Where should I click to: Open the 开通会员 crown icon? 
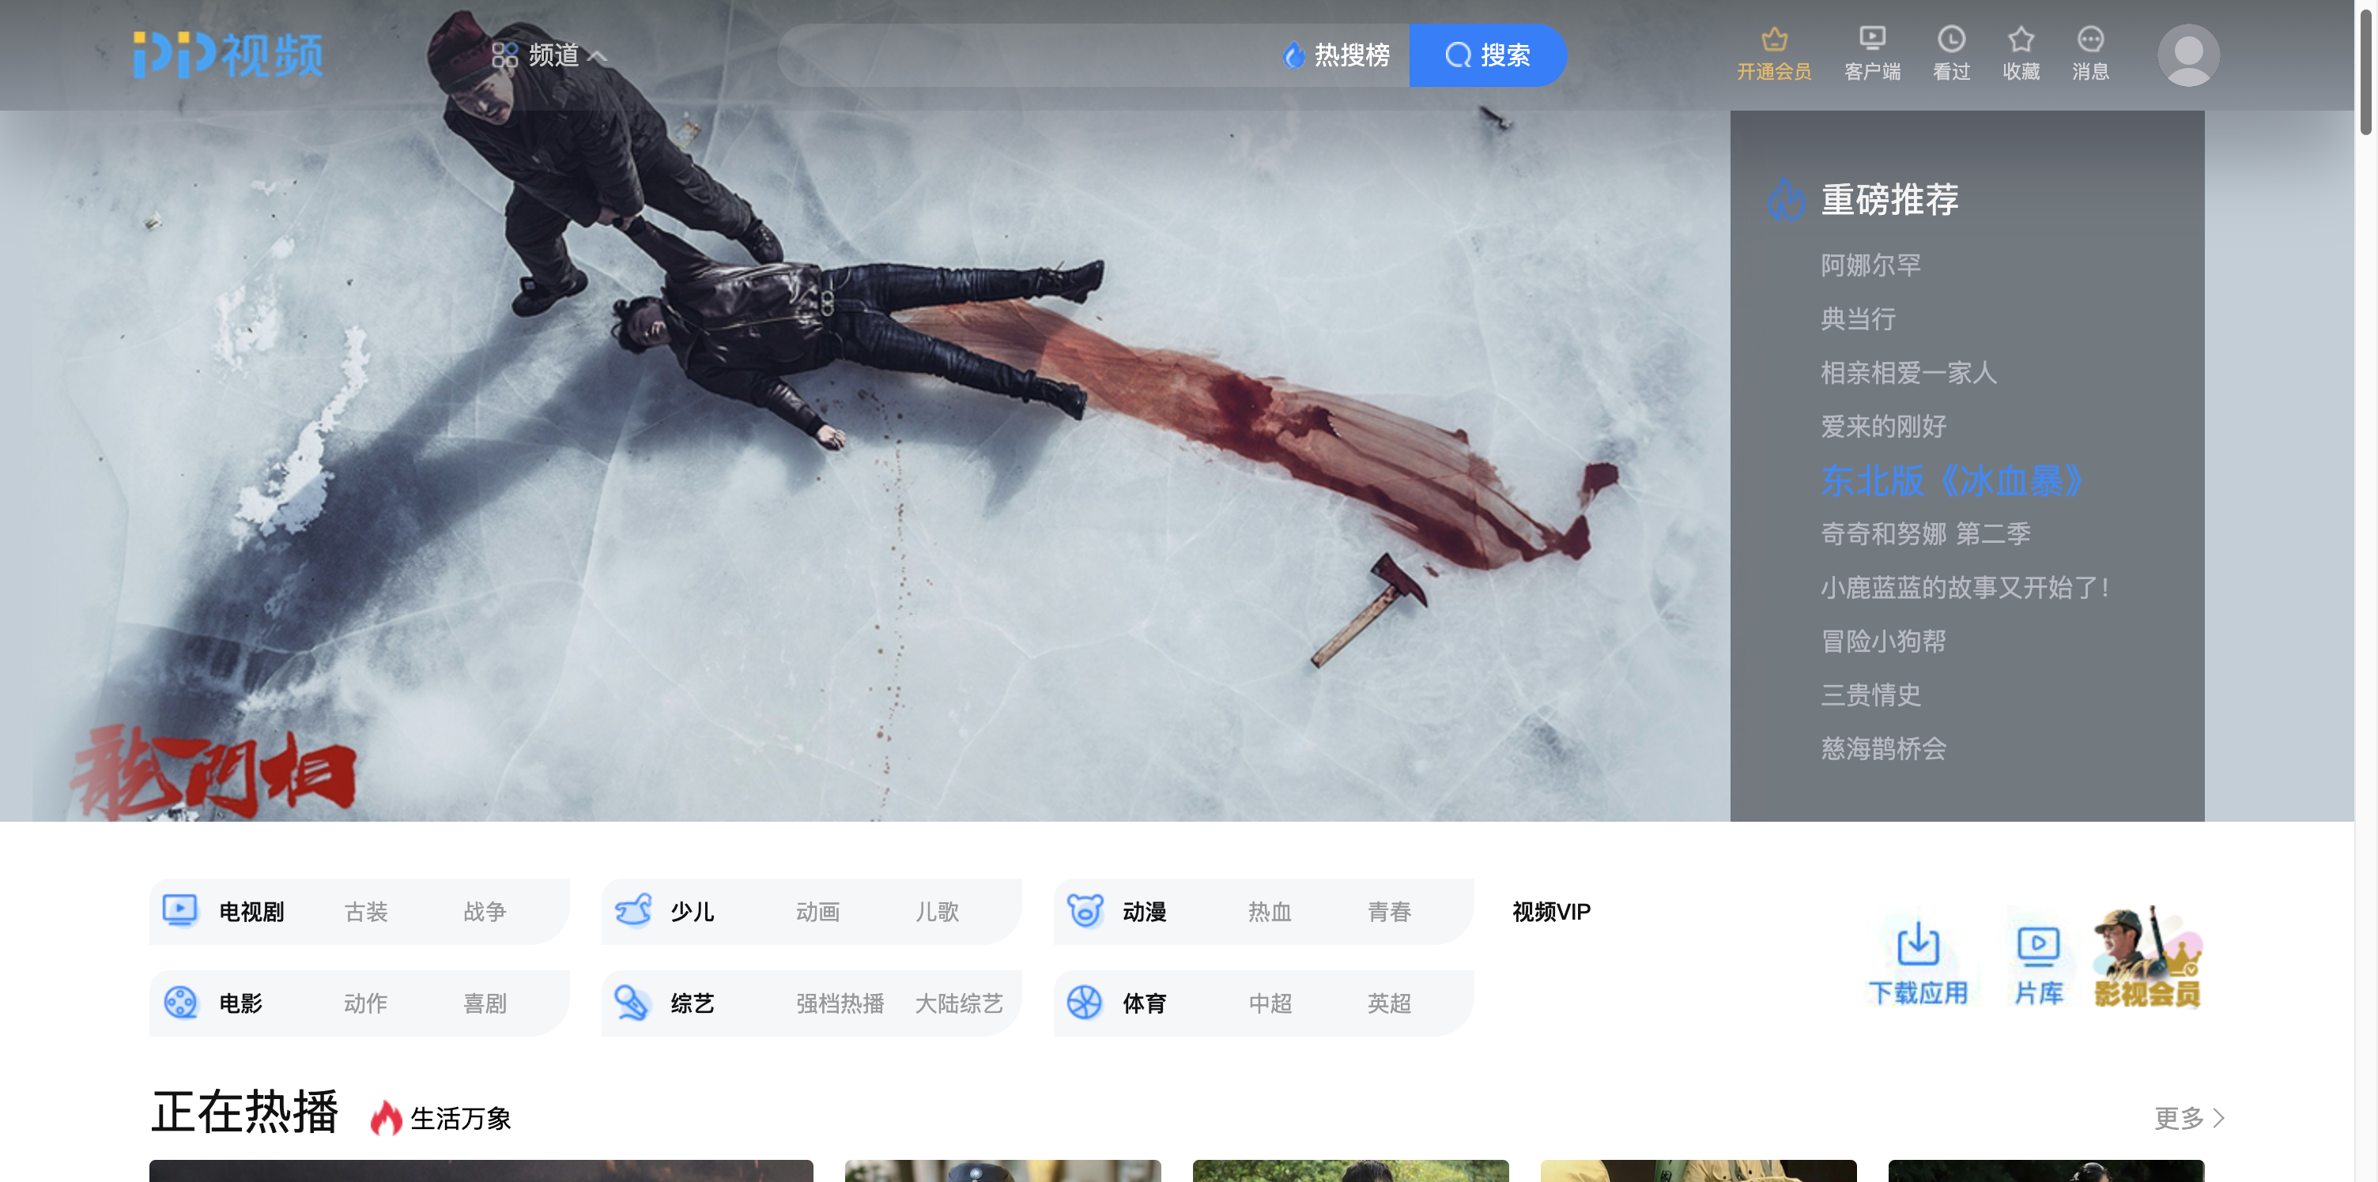pos(1773,39)
